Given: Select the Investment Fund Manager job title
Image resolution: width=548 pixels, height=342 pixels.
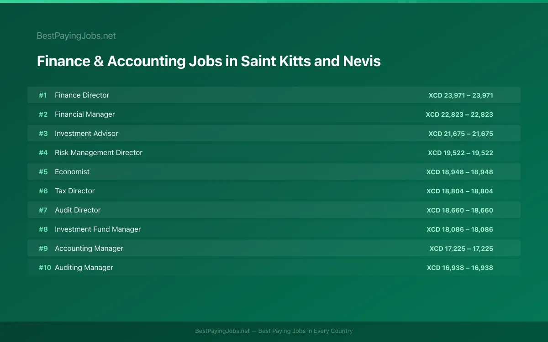Looking at the screenshot, I should 98,229.
